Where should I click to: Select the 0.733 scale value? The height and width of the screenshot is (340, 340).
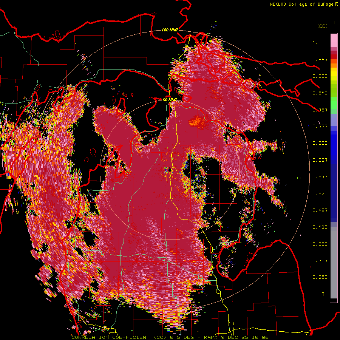(x=320, y=127)
